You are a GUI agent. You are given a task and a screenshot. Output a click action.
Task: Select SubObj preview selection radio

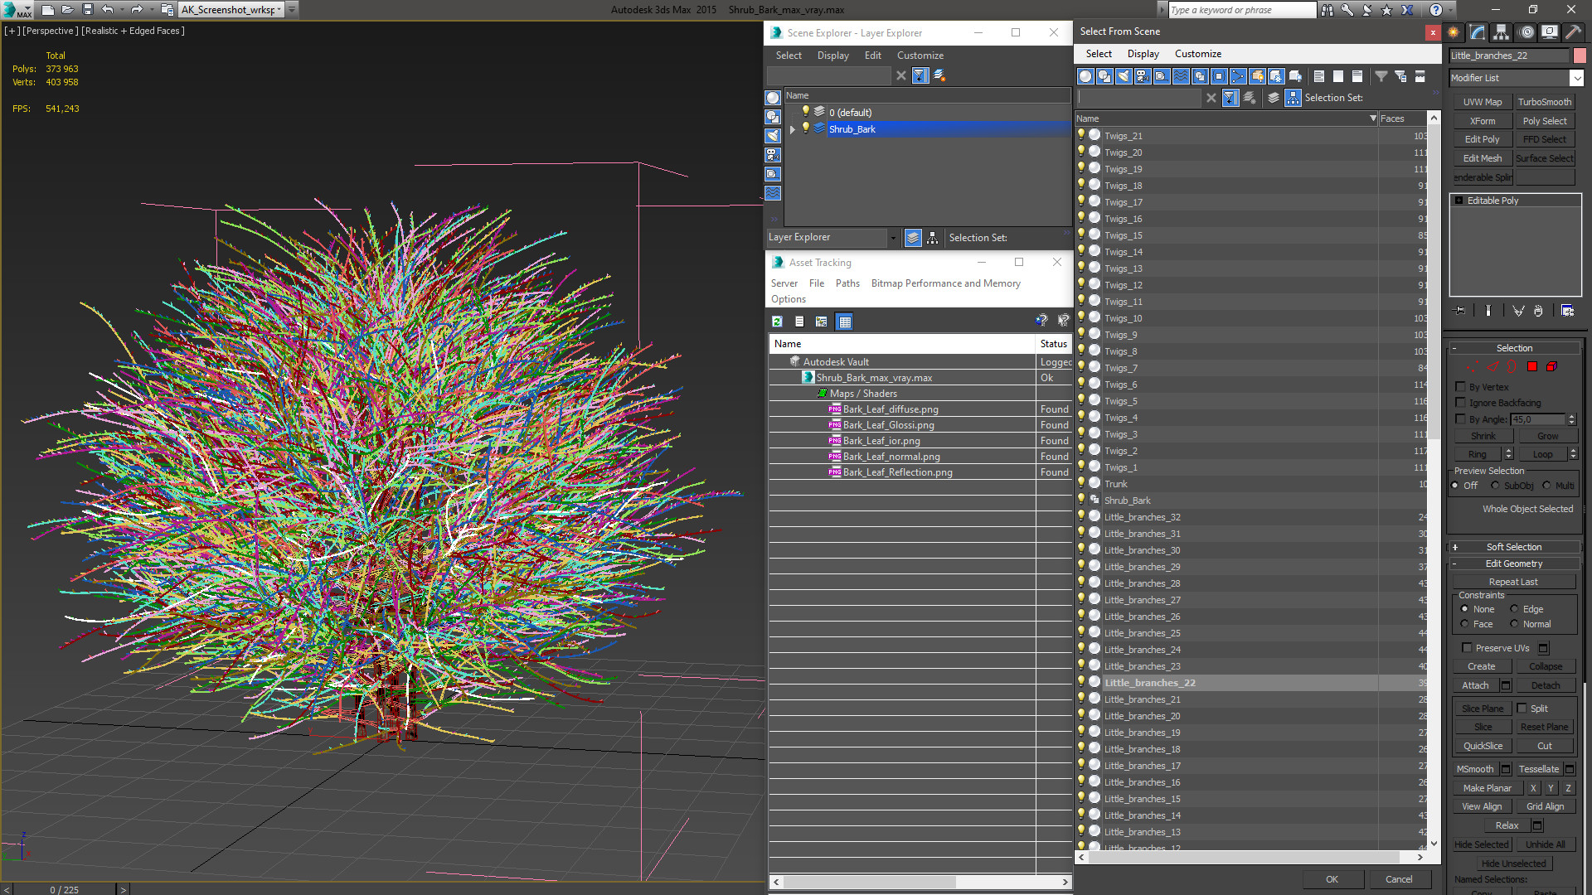pos(1495,486)
